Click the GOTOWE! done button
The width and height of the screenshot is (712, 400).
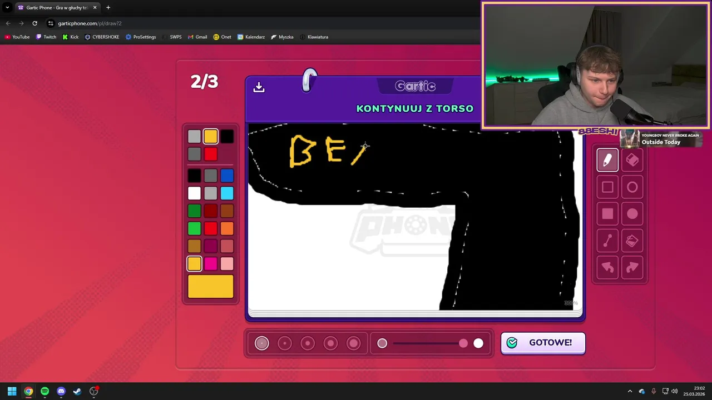coord(543,343)
